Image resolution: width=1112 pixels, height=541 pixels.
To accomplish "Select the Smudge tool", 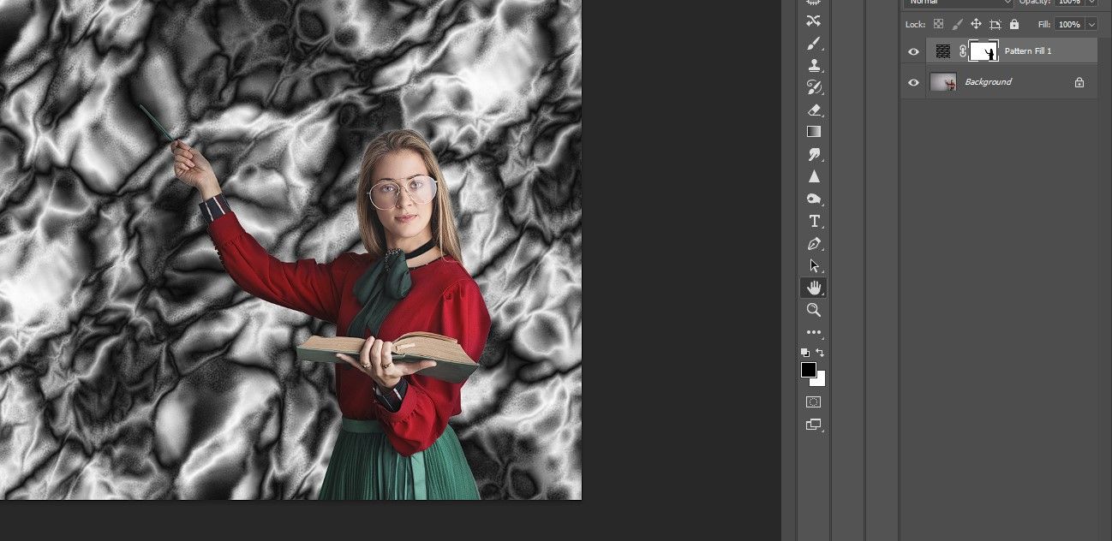I will pos(813,154).
